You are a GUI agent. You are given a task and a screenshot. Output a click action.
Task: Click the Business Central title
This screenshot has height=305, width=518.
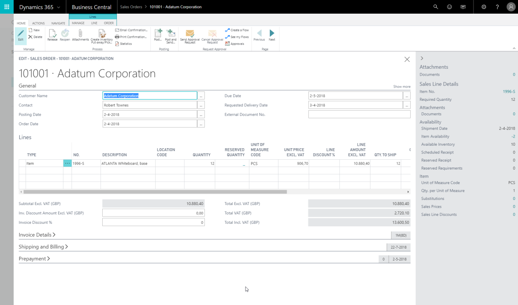[92, 7]
